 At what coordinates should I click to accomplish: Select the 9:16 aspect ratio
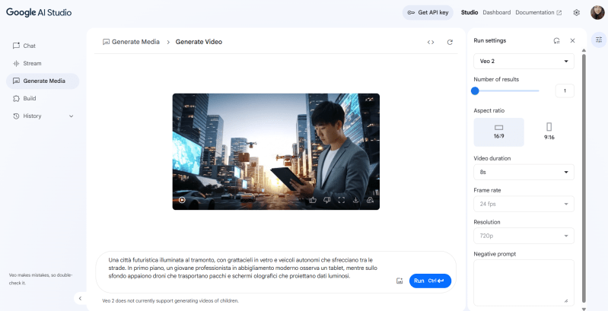[x=549, y=132]
